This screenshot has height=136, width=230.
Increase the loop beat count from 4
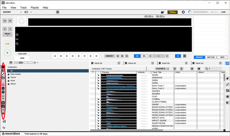pyautogui.click(x=167, y=56)
